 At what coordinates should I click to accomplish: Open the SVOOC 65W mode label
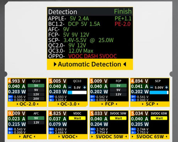(x=150, y=137)
